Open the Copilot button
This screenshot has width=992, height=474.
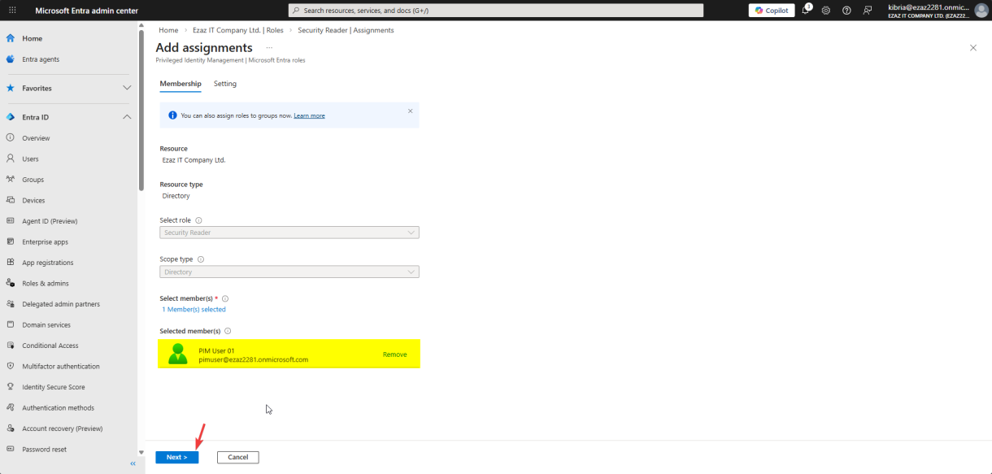(772, 11)
